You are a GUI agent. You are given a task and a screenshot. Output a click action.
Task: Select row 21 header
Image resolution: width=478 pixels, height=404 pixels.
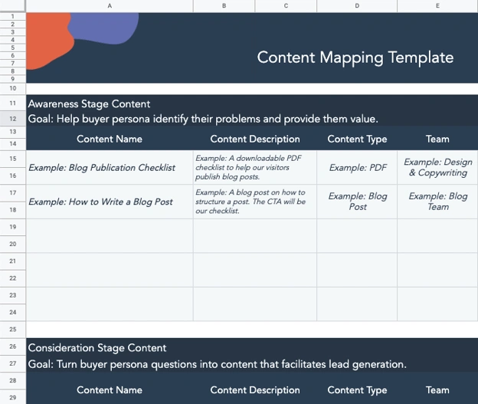[x=13, y=261]
